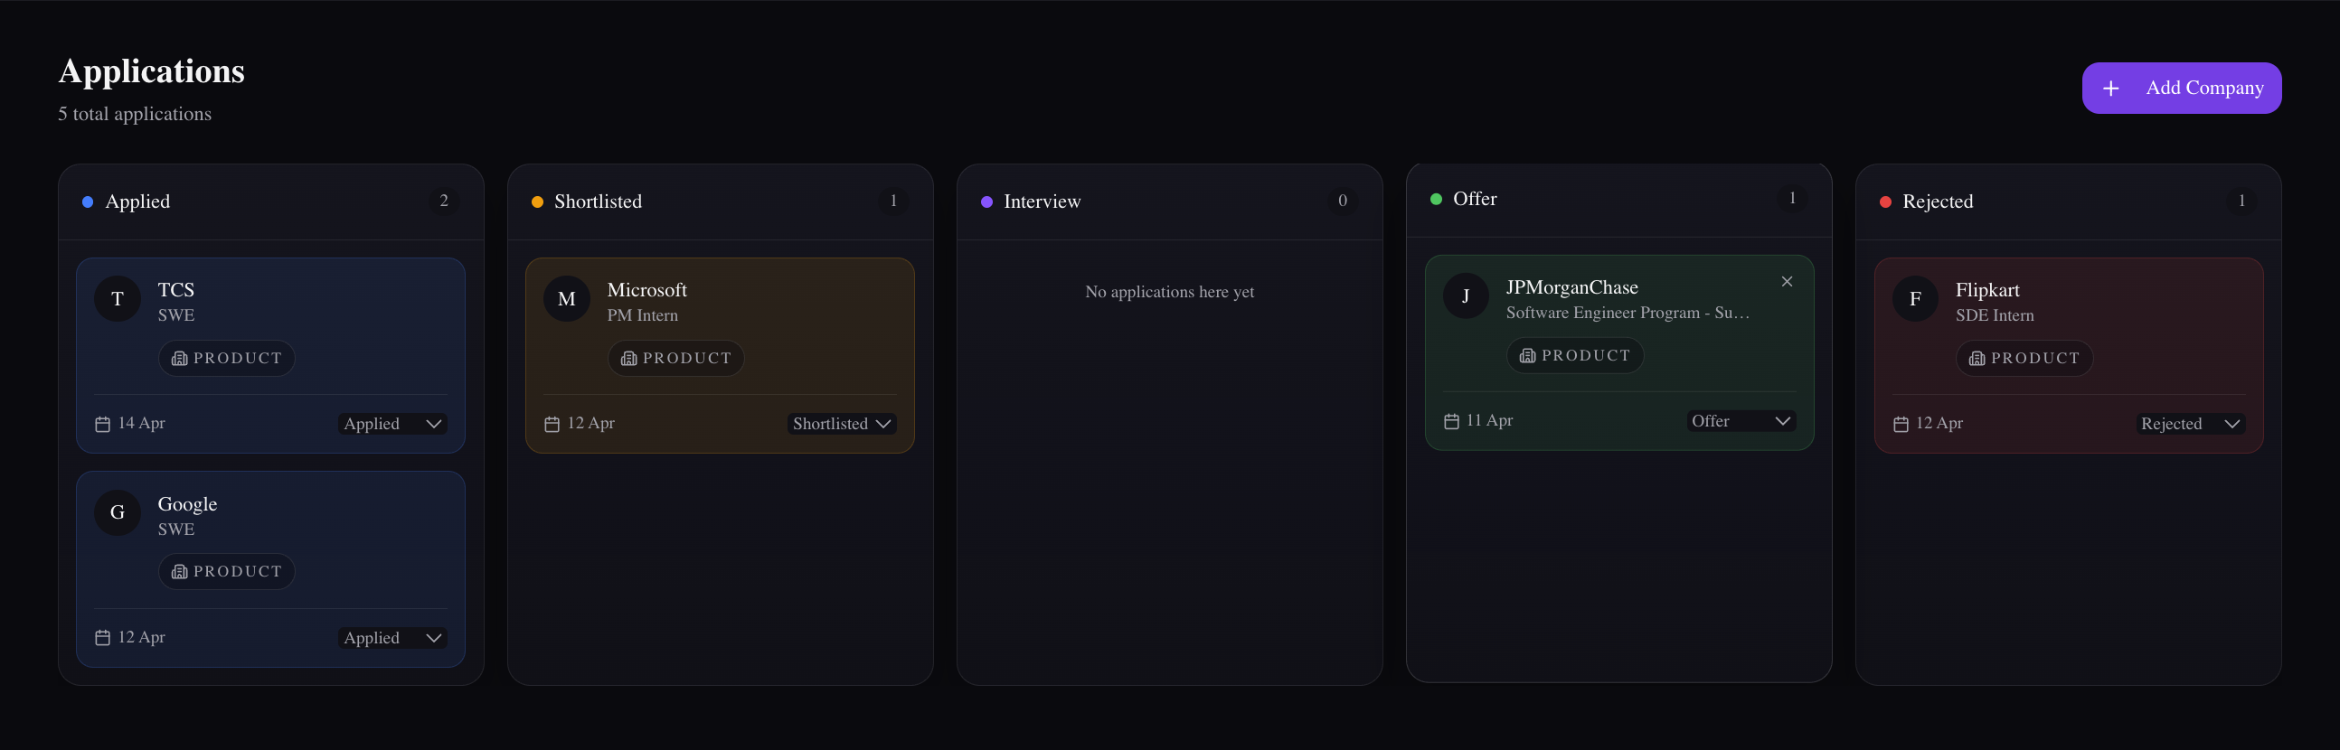Click the G avatar on the Google card
The image size is (2340, 750).
click(x=118, y=513)
